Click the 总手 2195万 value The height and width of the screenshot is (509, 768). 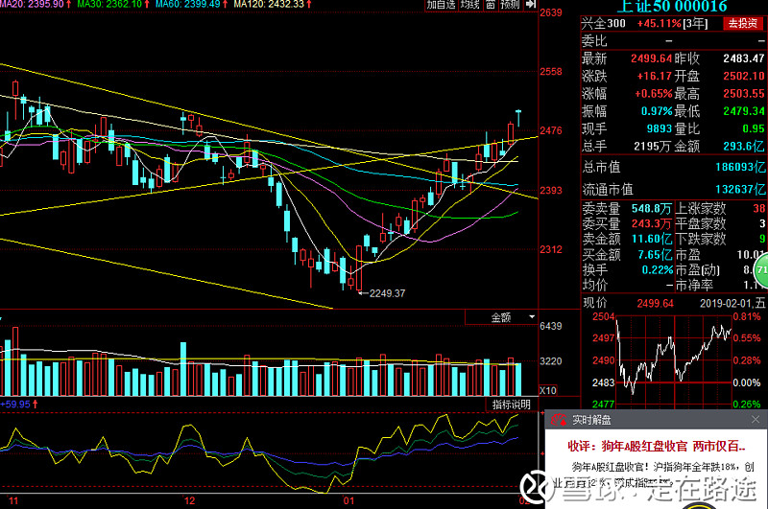(x=651, y=147)
